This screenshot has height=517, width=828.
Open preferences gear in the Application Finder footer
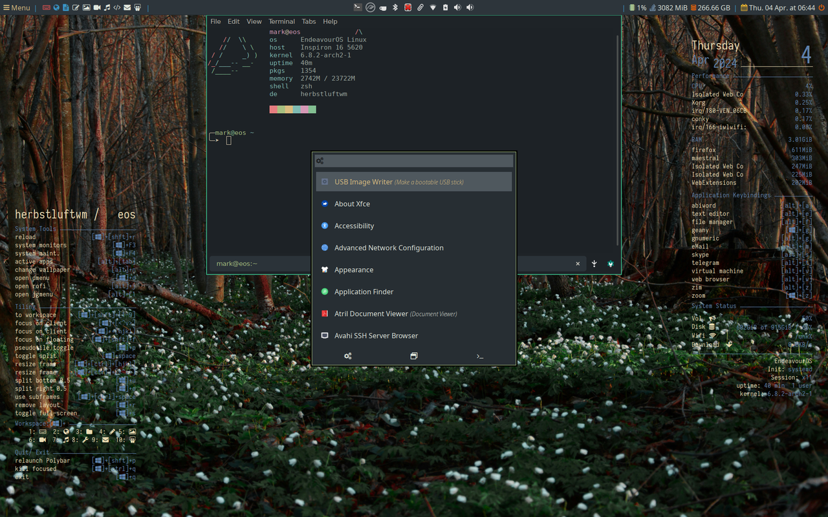(348, 355)
